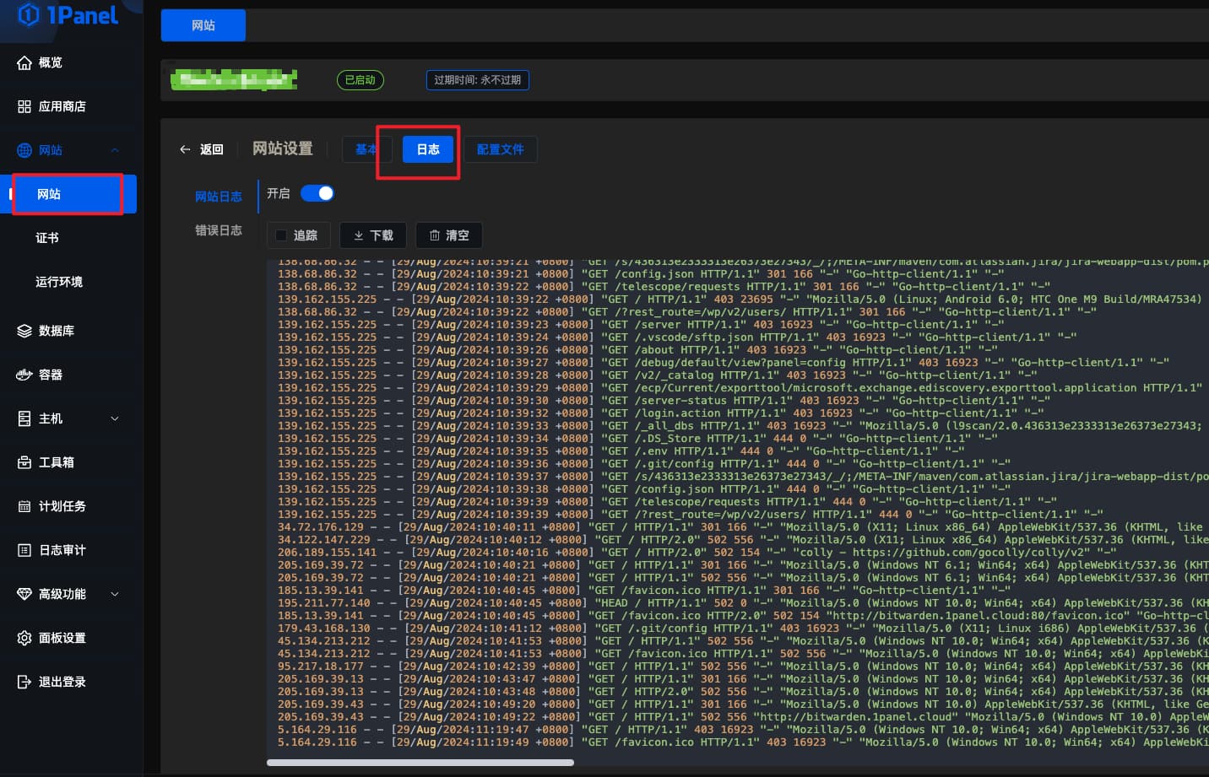Click the 网站 globe icon in sidebar
The height and width of the screenshot is (777, 1209).
pyautogui.click(x=24, y=150)
